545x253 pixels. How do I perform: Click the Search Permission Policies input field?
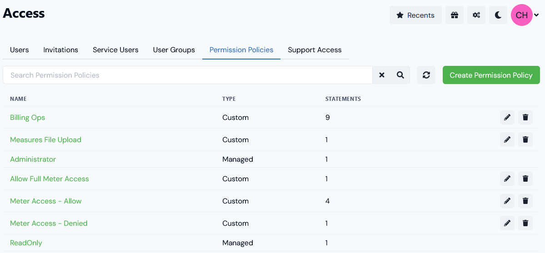(x=188, y=75)
